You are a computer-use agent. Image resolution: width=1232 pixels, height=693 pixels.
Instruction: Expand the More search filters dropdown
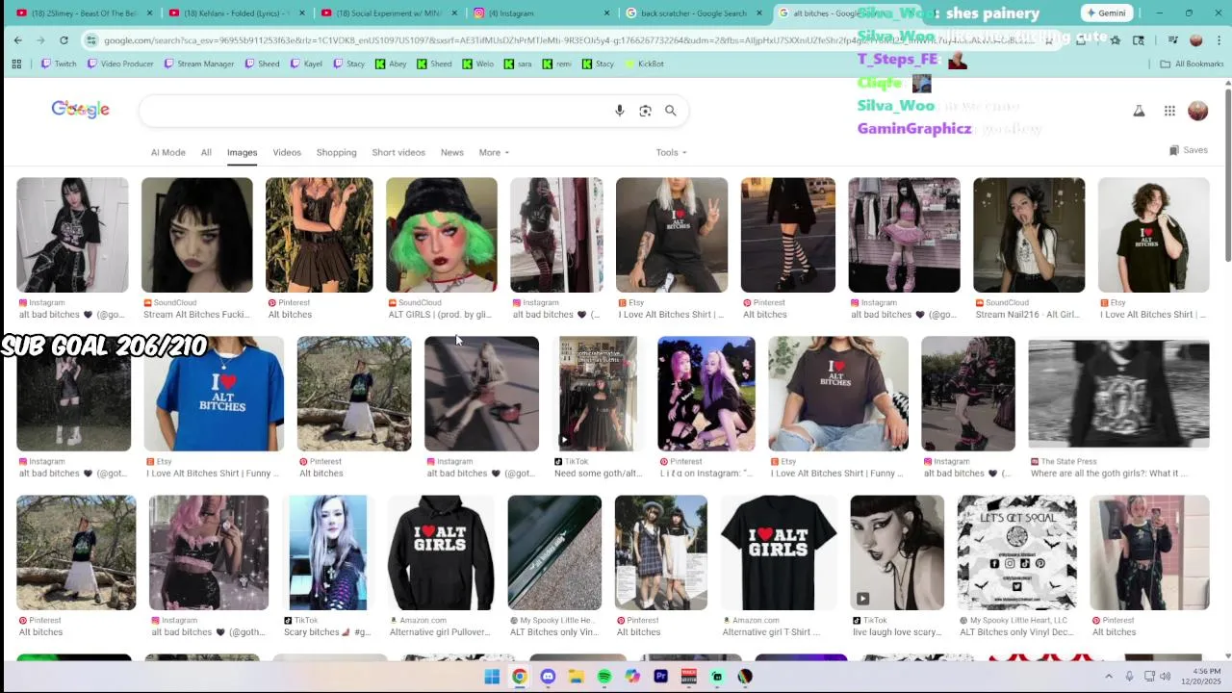(494, 152)
